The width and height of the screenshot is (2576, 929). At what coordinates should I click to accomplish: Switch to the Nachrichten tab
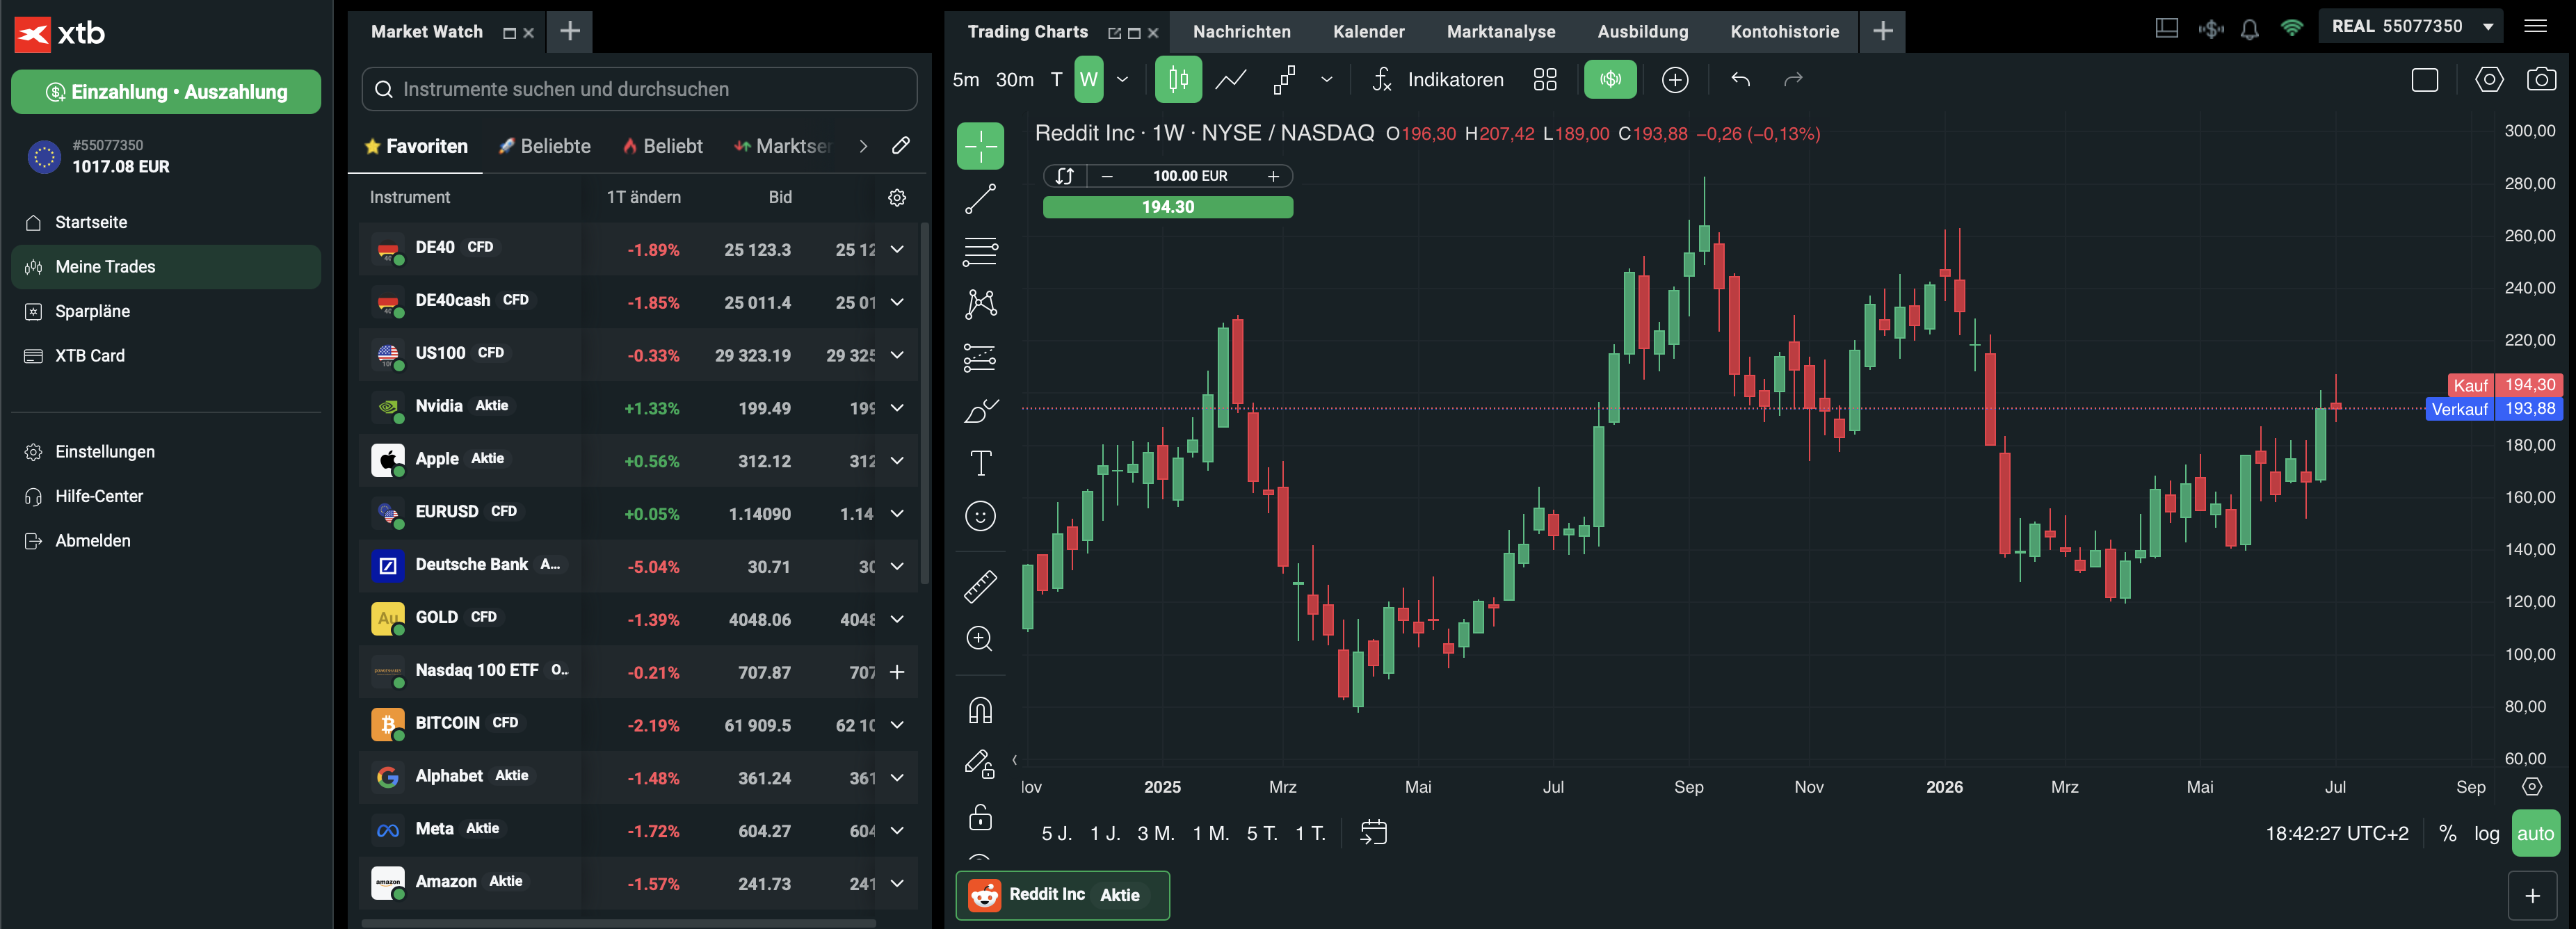[1241, 32]
